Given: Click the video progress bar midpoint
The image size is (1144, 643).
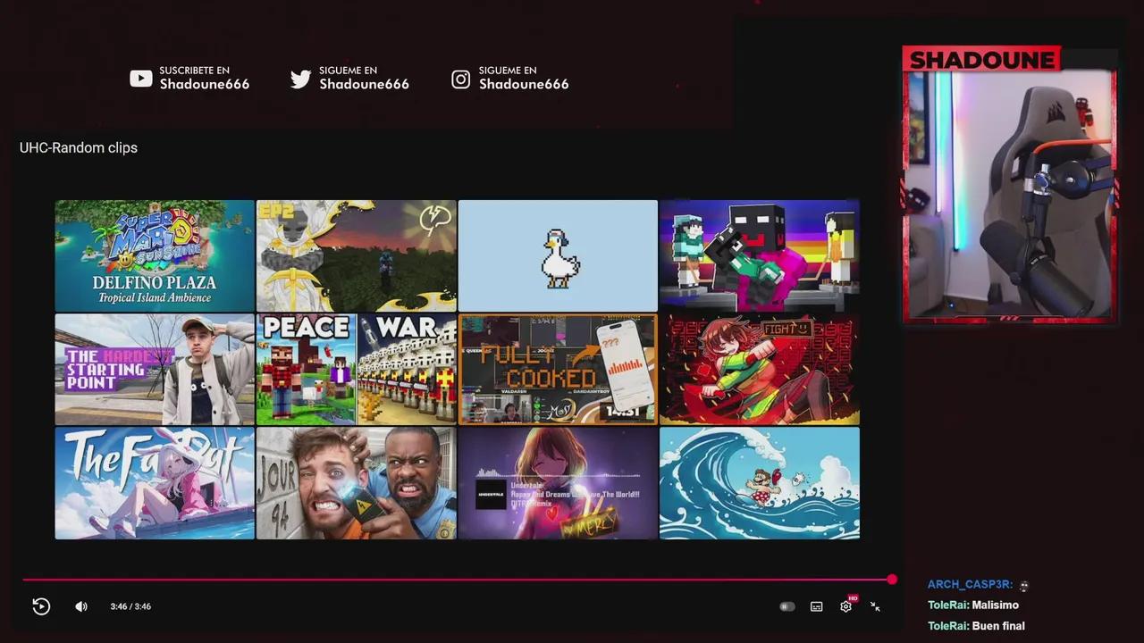Looking at the screenshot, I should [x=457, y=580].
